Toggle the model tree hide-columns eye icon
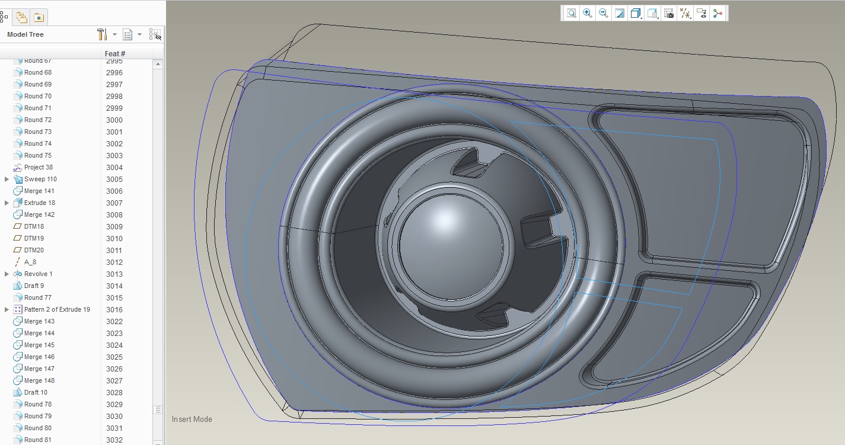The width and height of the screenshot is (845, 445). pos(155,35)
